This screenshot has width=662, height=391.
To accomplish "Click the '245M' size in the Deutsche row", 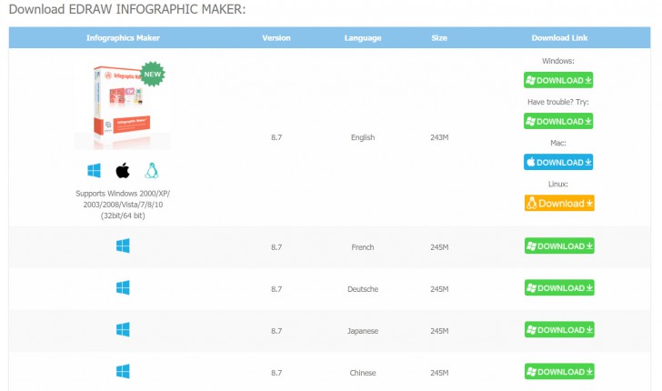I will pos(439,289).
